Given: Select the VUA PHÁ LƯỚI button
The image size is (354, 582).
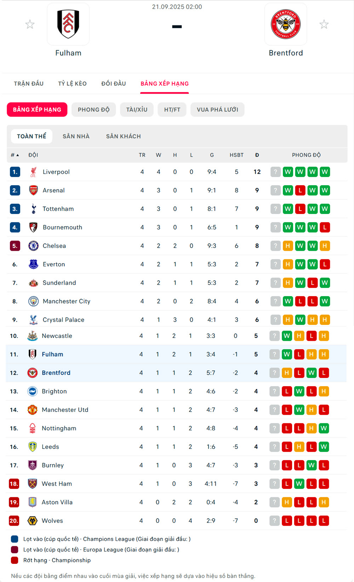Looking at the screenshot, I should 217,109.
